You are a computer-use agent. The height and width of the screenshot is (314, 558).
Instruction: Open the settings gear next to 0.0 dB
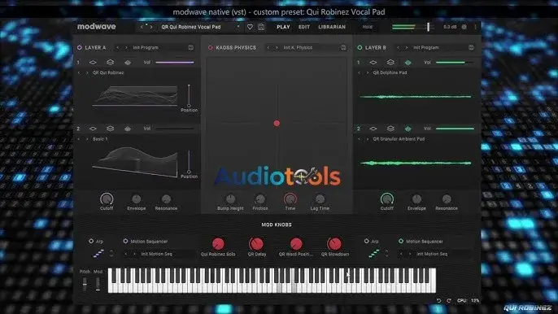coord(464,27)
